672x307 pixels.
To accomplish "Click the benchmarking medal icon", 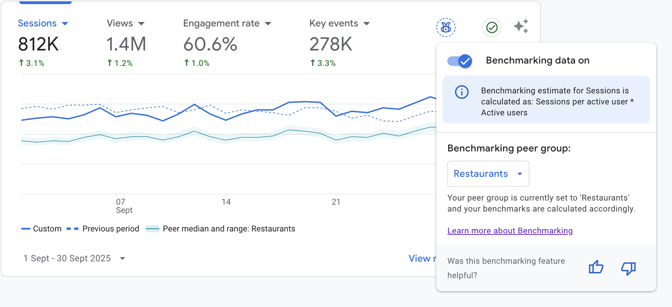I will click(x=446, y=27).
